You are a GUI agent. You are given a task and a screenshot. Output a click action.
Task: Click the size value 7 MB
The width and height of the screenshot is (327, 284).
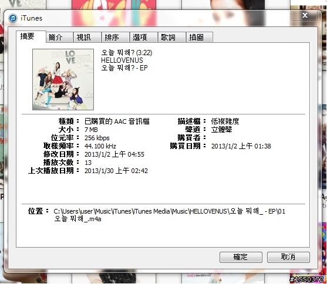coord(91,130)
